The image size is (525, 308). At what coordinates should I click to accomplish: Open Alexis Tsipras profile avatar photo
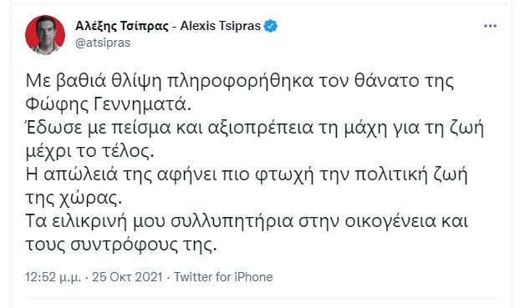coord(45,34)
